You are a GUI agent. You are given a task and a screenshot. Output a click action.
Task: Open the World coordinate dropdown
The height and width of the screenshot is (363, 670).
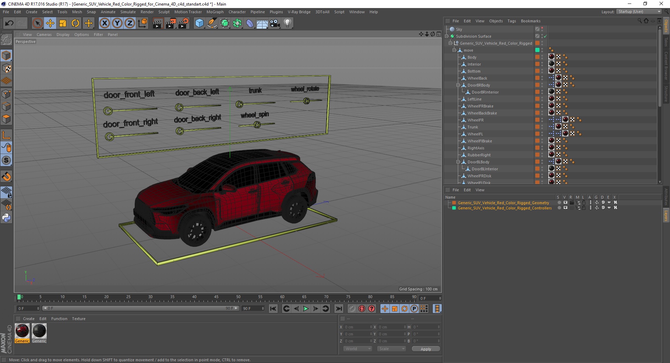[358, 349]
